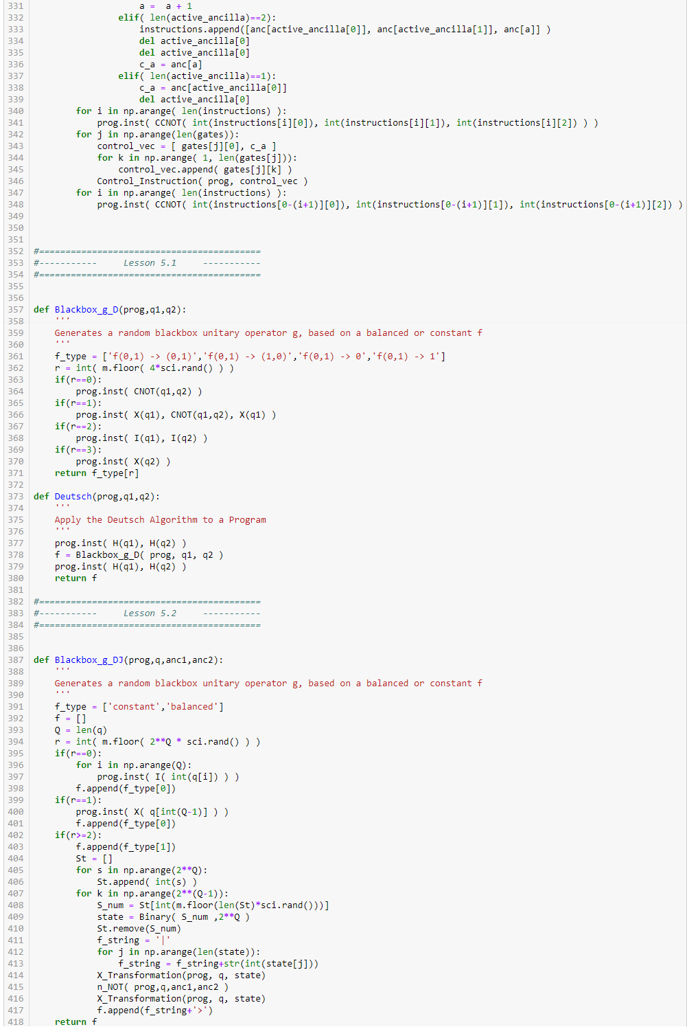
Task: Click 'St = []' on line 404
Action: pyautogui.click(x=94, y=859)
